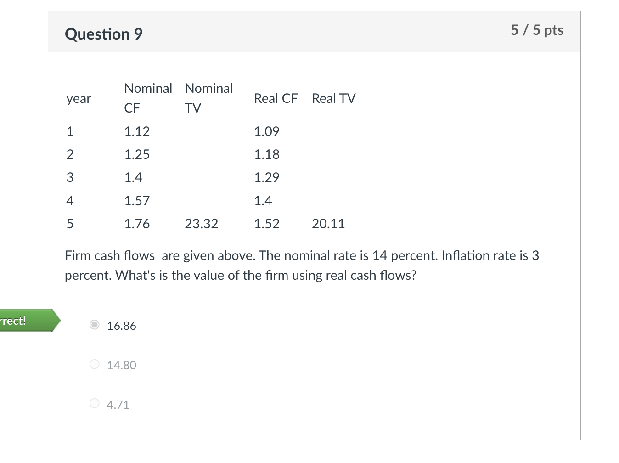Screen dimensions: 619x463
Task: Click the answer label text 4.71
Action: pos(118,404)
